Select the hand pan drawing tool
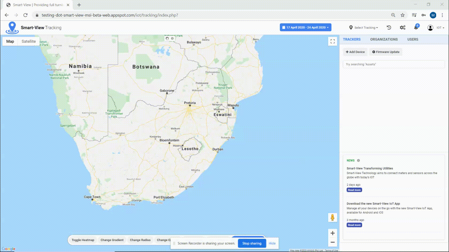 (167, 38)
